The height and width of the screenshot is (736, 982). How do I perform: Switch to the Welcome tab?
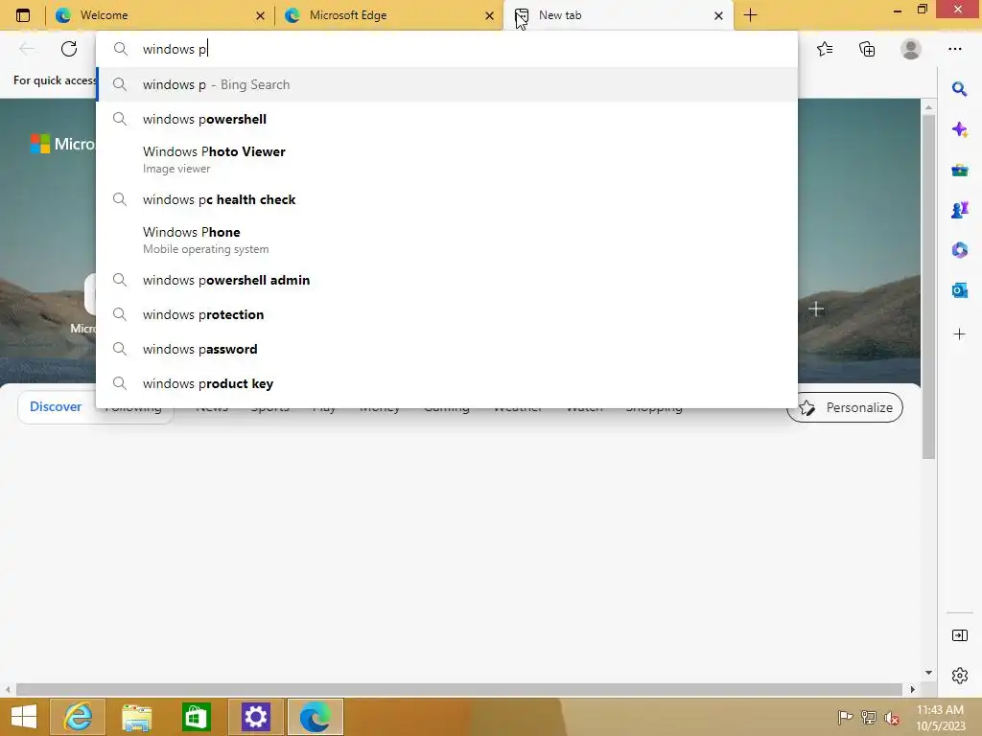click(x=160, y=15)
